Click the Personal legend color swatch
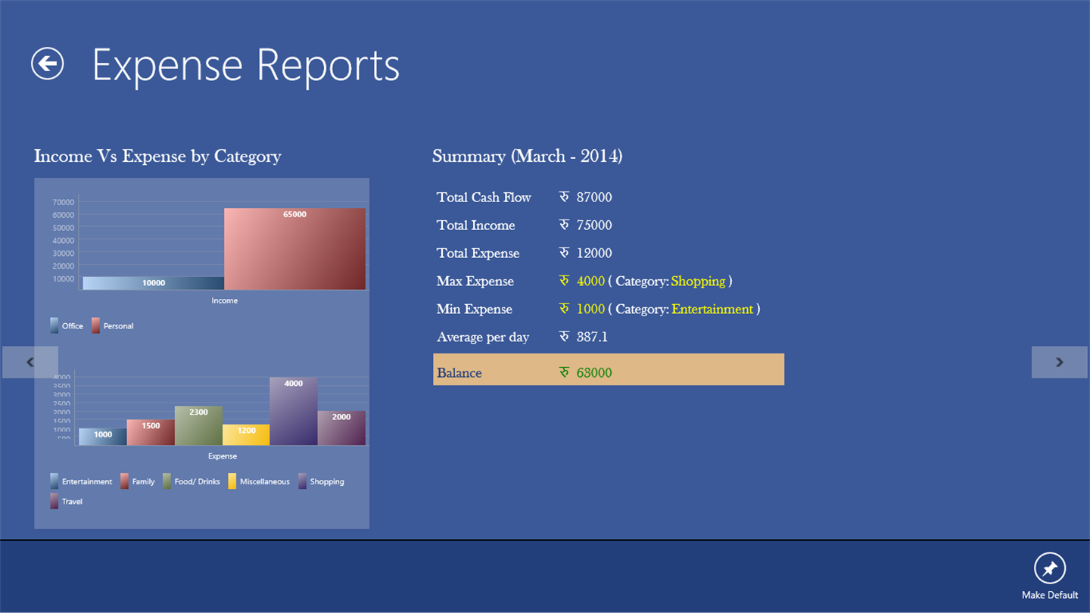The width and height of the screenshot is (1090, 613). (x=96, y=325)
